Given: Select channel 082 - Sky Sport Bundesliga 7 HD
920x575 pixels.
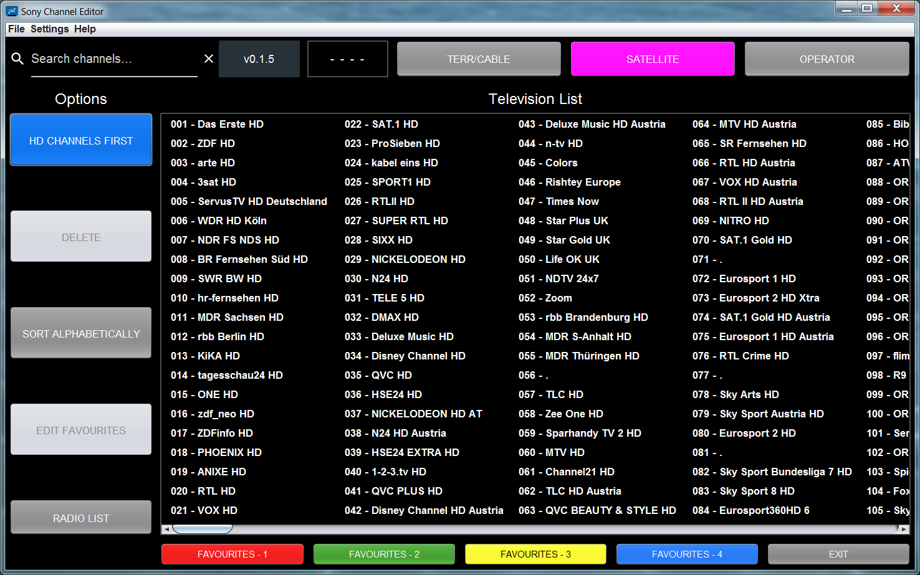Looking at the screenshot, I should click(772, 472).
